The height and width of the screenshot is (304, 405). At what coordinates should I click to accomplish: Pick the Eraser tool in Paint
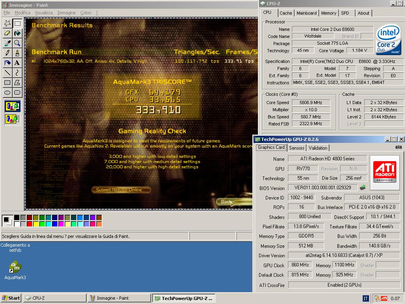pyautogui.click(x=8, y=33)
